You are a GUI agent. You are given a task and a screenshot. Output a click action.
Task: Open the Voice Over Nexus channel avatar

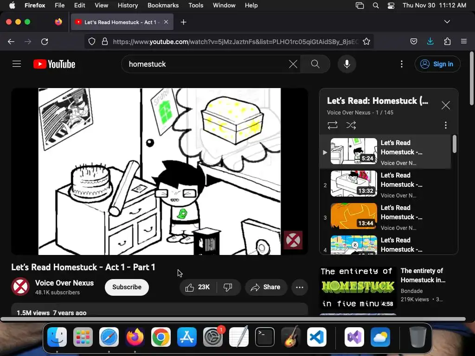tap(20, 286)
